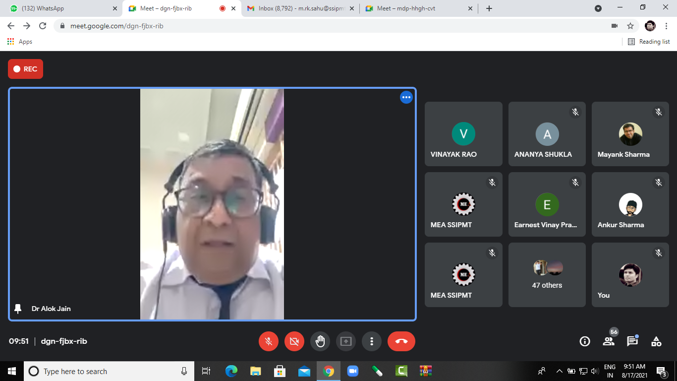Switch to the WhatsApp browser tab

[62, 8]
